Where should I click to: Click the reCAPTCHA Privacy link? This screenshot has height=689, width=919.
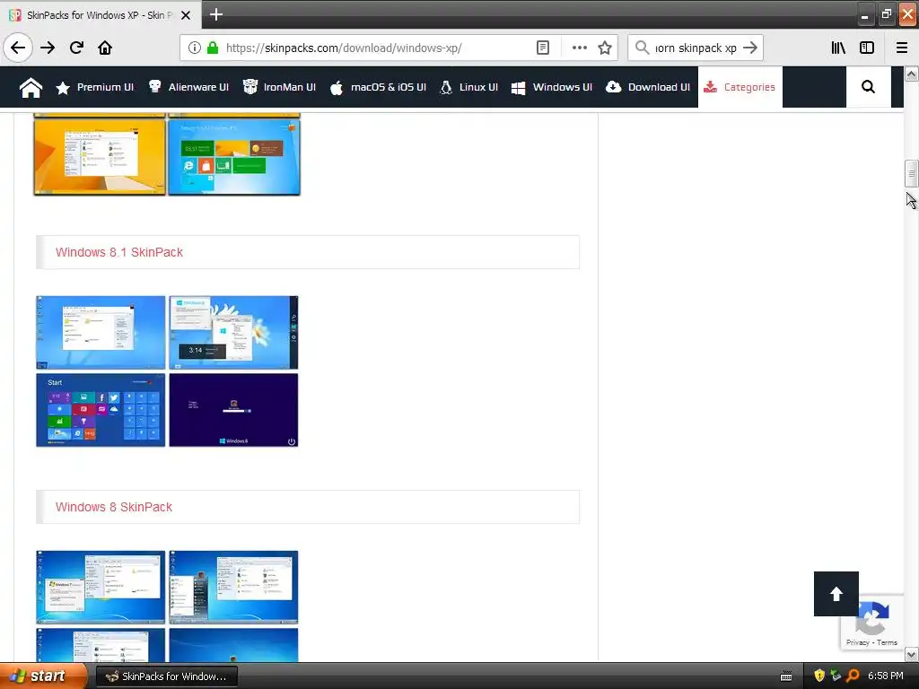(x=857, y=642)
